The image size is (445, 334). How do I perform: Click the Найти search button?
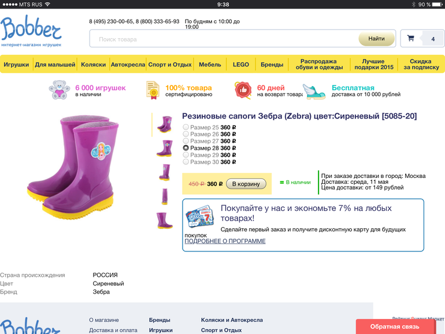(x=376, y=39)
